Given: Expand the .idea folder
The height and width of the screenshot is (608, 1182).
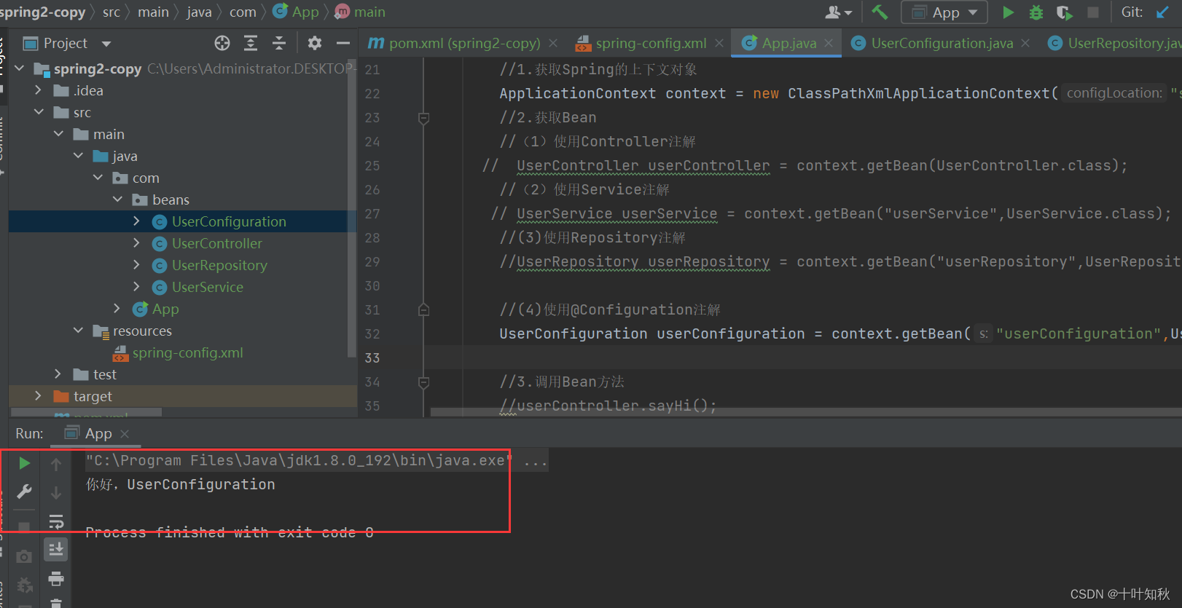Looking at the screenshot, I should [39, 90].
